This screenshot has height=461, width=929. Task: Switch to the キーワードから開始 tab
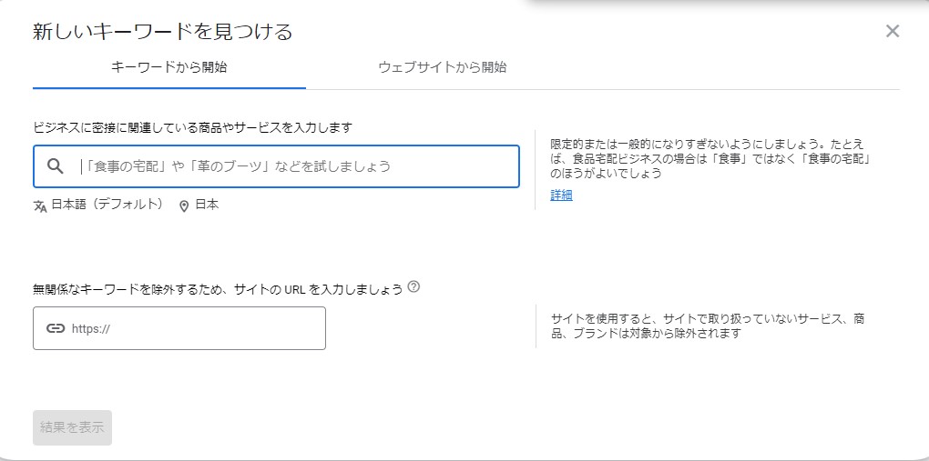(168, 67)
